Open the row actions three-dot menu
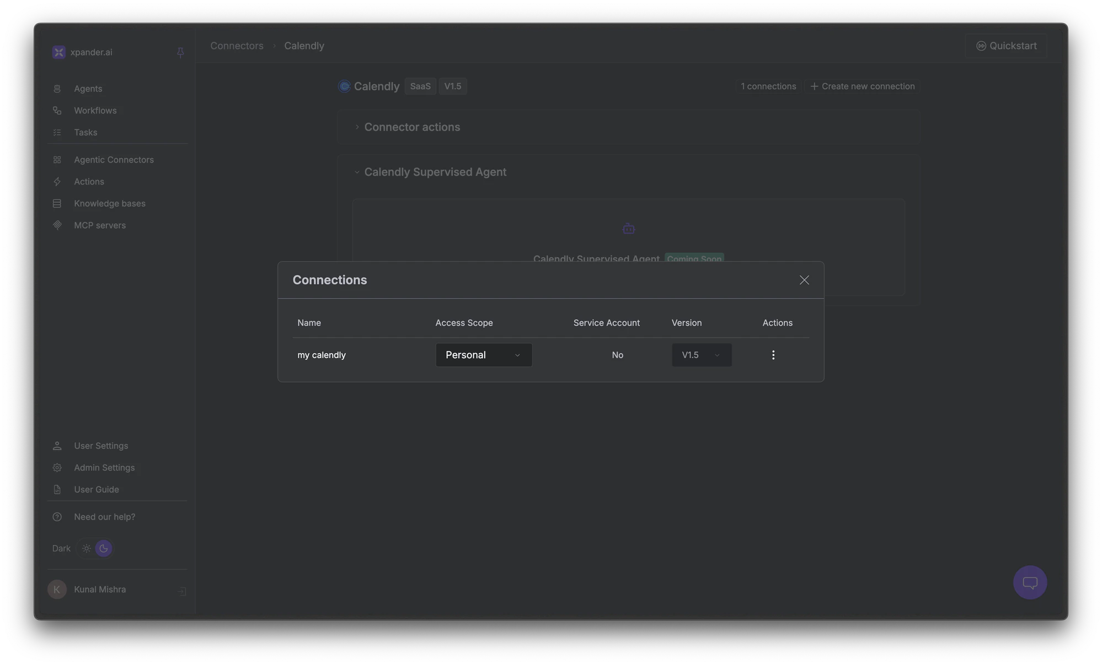Screen dimensions: 1102x665 point(773,355)
